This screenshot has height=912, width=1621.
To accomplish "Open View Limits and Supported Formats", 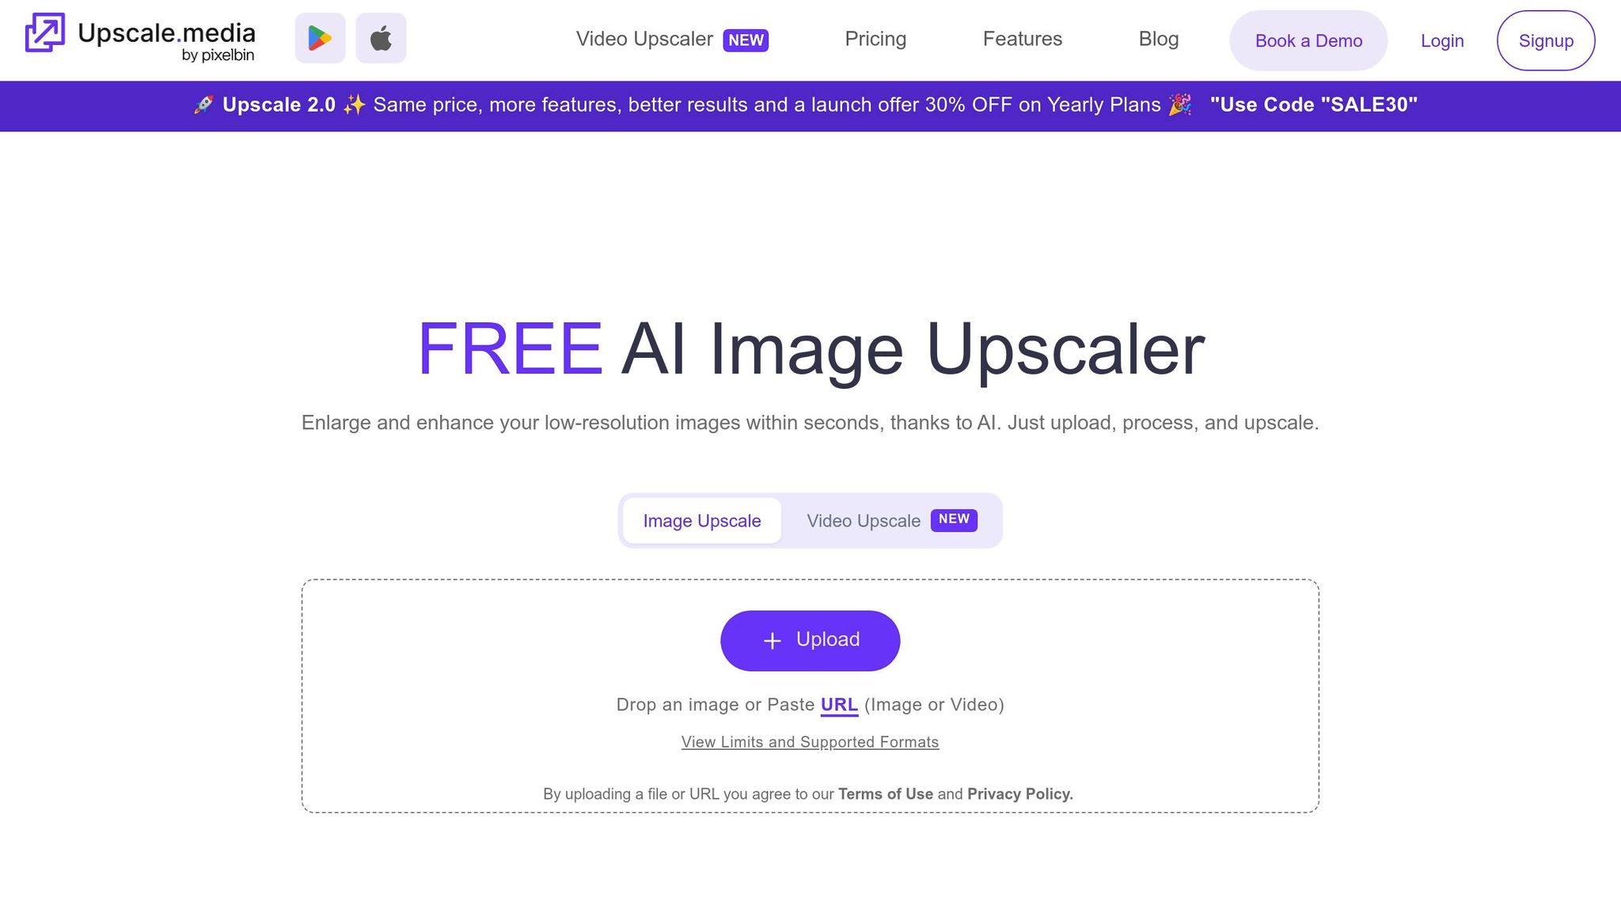I will tap(810, 742).
